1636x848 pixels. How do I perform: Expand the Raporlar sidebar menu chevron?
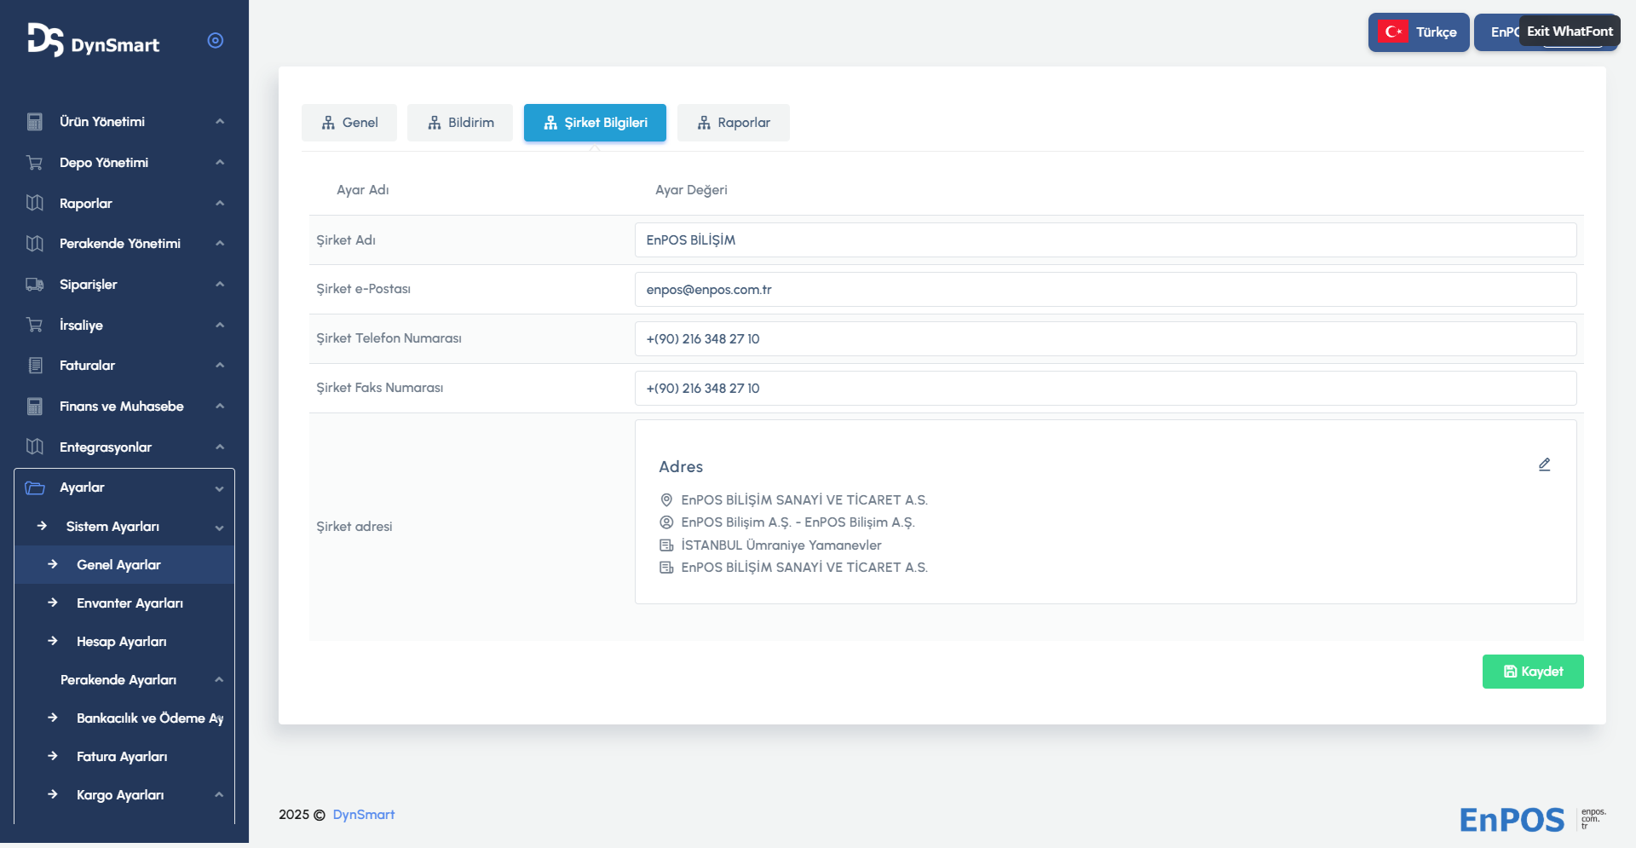(x=220, y=204)
